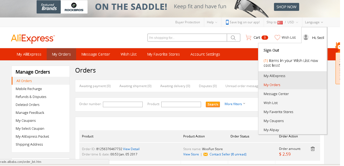
Task: Open Message Center in the red nav bar
Action: (x=95, y=54)
